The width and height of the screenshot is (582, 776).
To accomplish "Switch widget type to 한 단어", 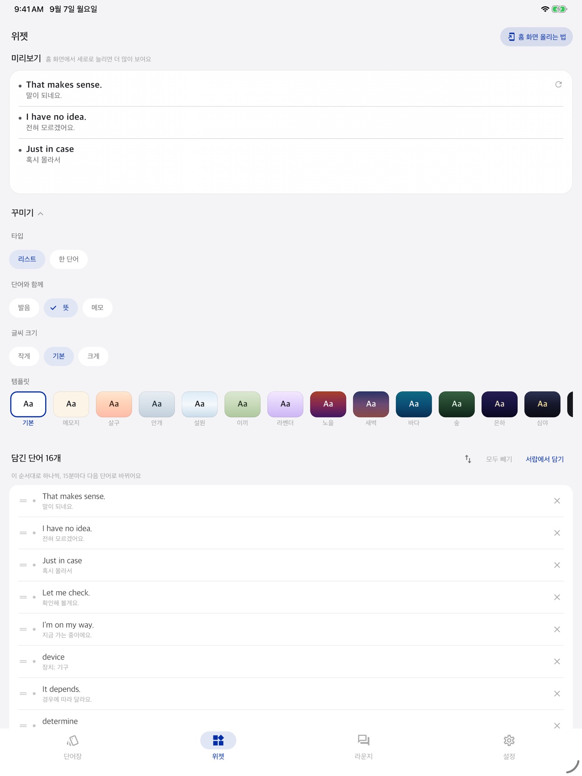I will [x=69, y=259].
